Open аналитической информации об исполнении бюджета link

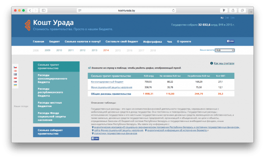(x=177, y=130)
